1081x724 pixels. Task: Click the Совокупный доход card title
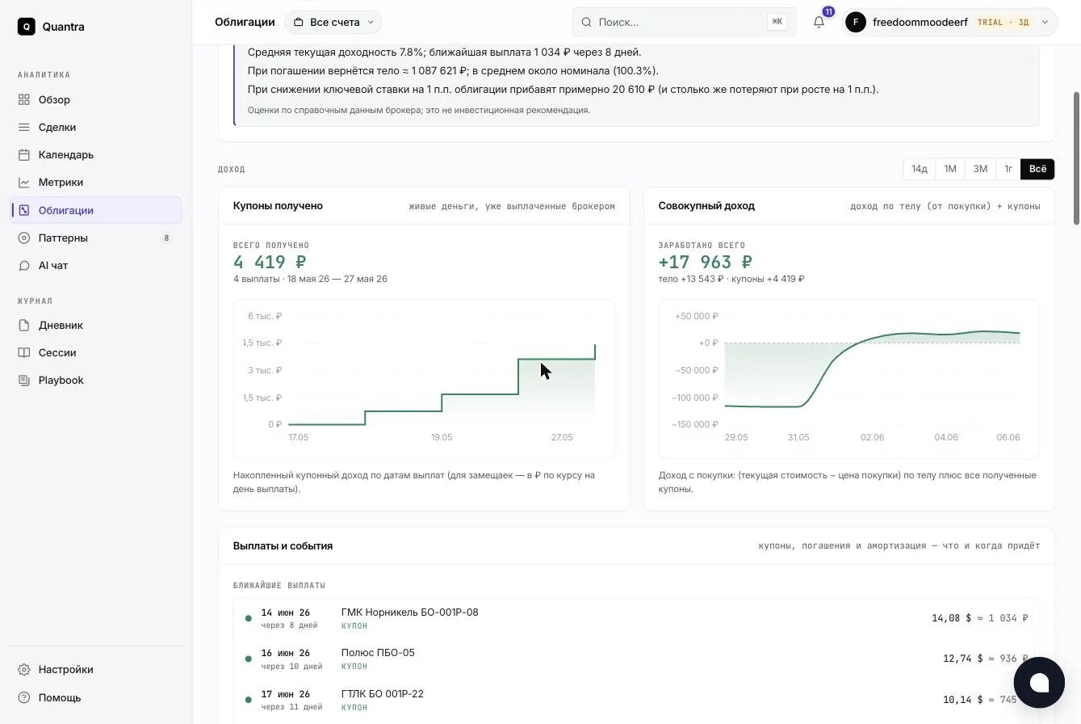pyautogui.click(x=706, y=206)
